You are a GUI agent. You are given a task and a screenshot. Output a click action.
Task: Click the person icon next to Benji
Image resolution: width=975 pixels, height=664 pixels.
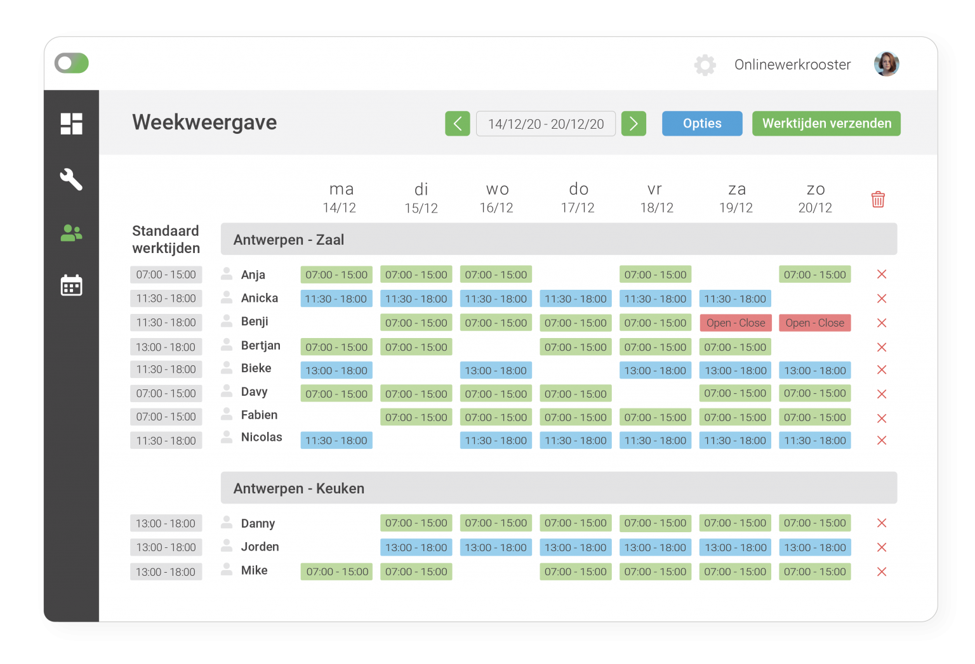pos(227,321)
